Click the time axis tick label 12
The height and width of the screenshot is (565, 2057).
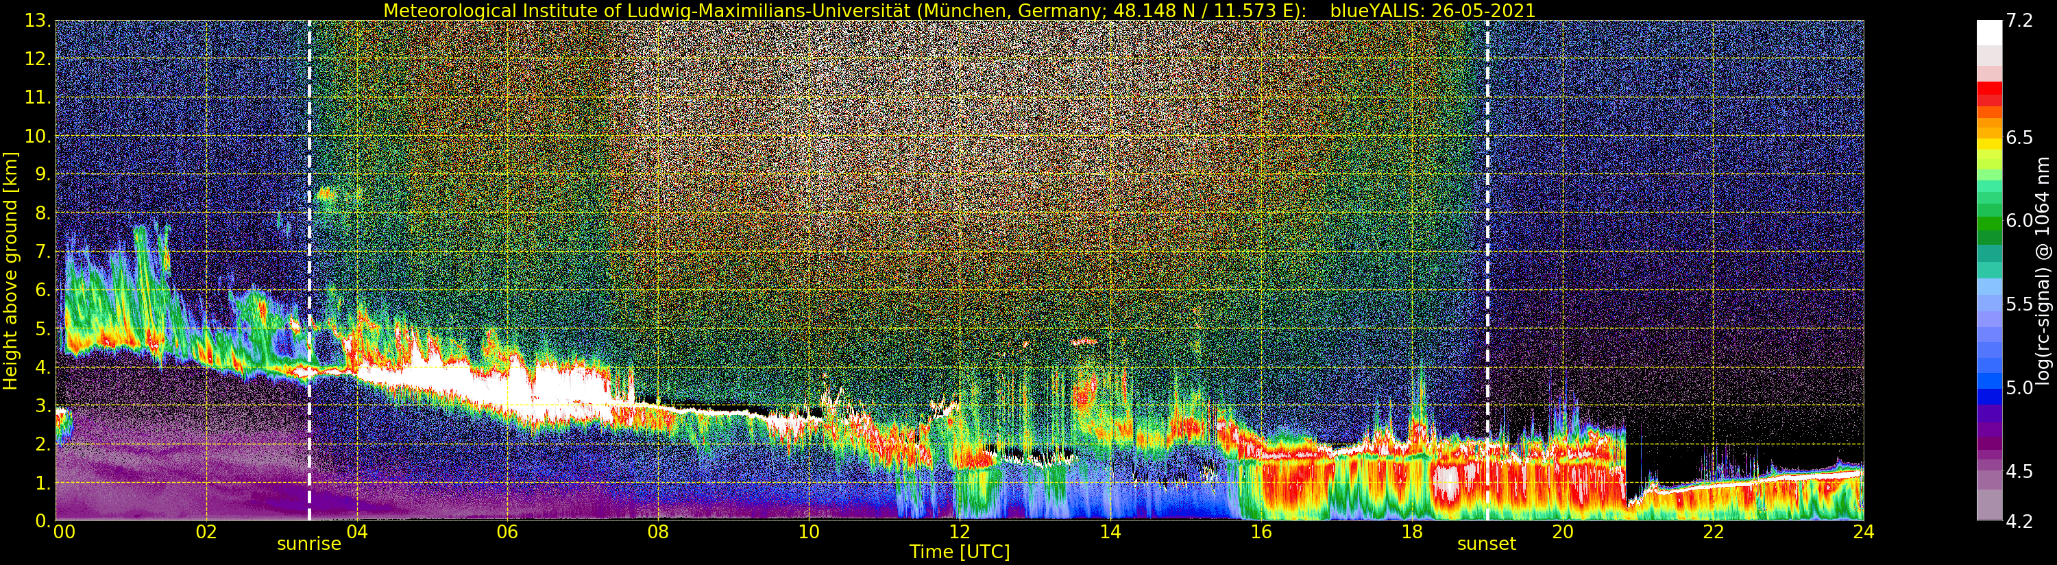click(x=959, y=532)
